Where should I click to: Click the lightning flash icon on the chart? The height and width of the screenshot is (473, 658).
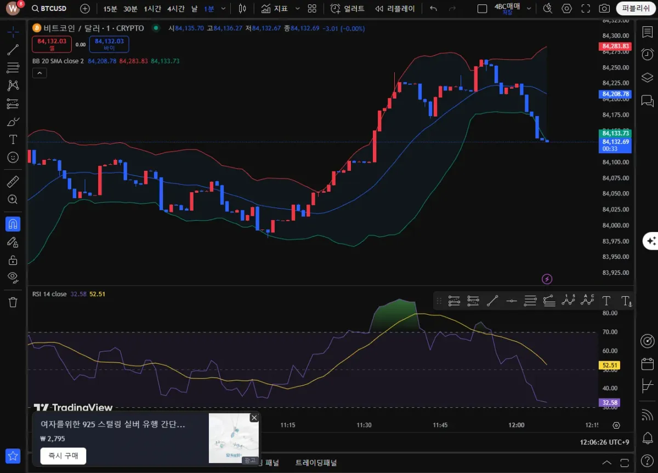click(547, 279)
